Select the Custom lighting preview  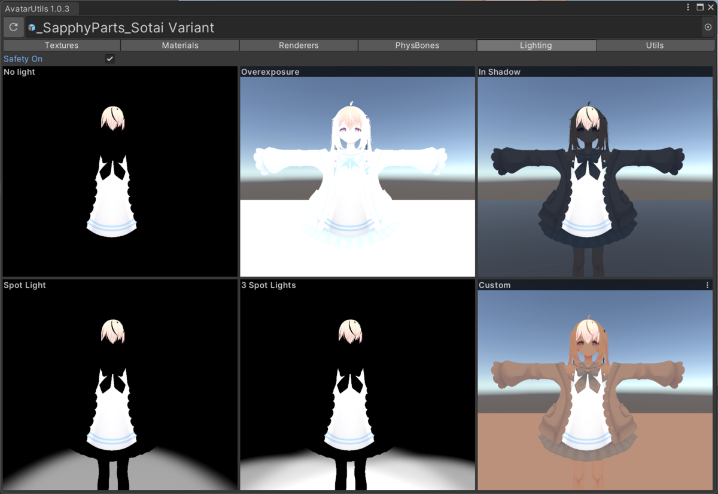595,385
